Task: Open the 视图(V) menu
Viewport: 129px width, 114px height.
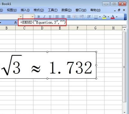Action: point(12,10)
